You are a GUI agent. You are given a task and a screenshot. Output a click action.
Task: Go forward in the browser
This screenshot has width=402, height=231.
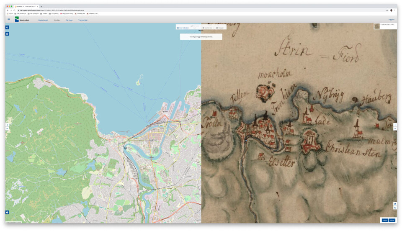11,10
